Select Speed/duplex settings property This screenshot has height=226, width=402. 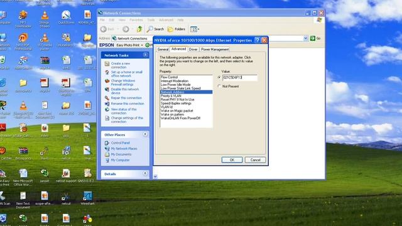click(x=186, y=103)
